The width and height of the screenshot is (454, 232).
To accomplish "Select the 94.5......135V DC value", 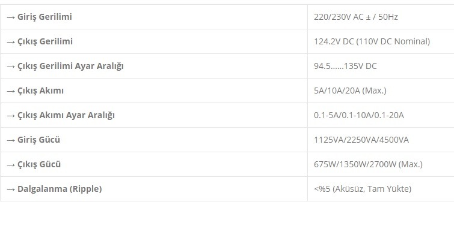I will [345, 66].
